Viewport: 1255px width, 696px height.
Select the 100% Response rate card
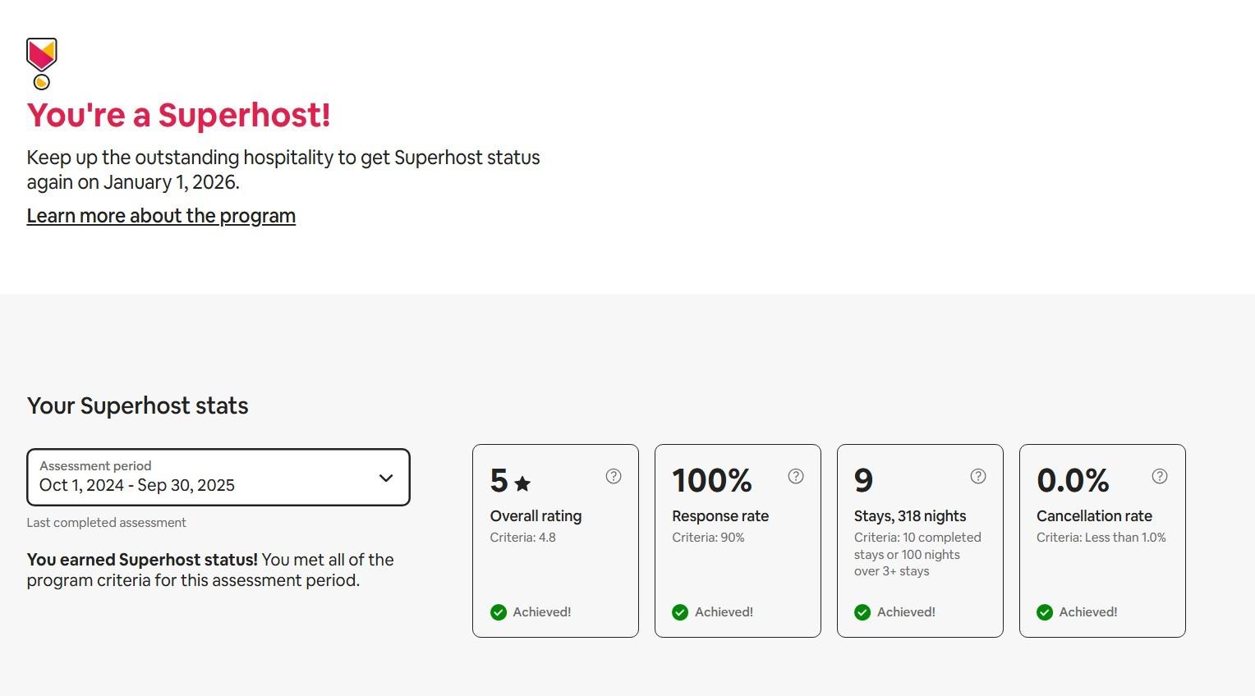point(738,566)
